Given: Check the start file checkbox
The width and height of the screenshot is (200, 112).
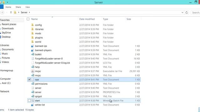Looking at the screenshot, I should (29, 100).
